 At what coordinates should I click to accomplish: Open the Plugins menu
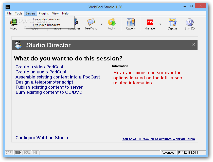click(x=44, y=13)
